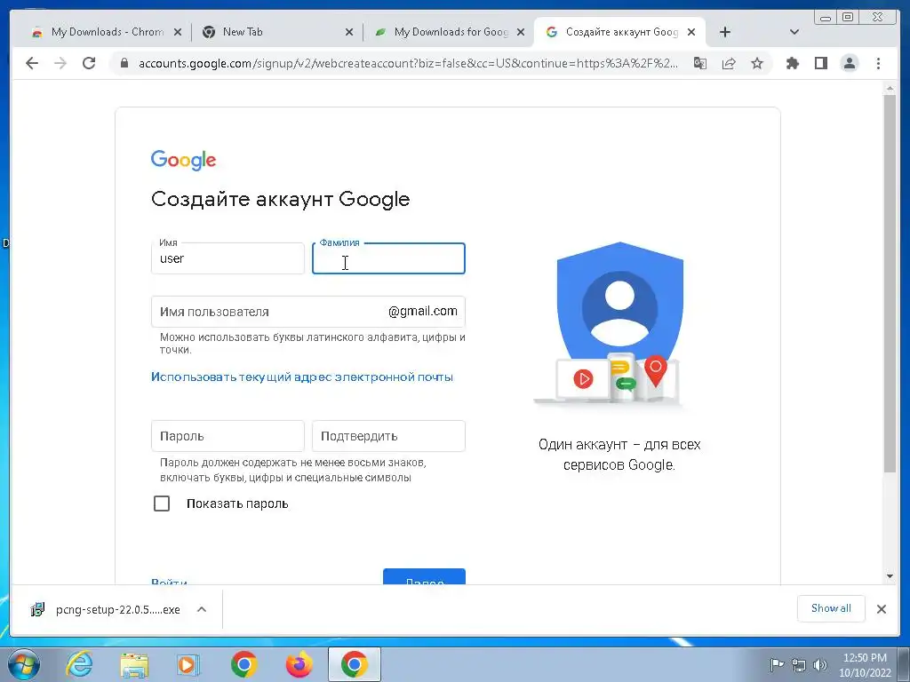Open the Chrome profile avatar
Viewport: 910px width, 682px height.
coord(849,63)
